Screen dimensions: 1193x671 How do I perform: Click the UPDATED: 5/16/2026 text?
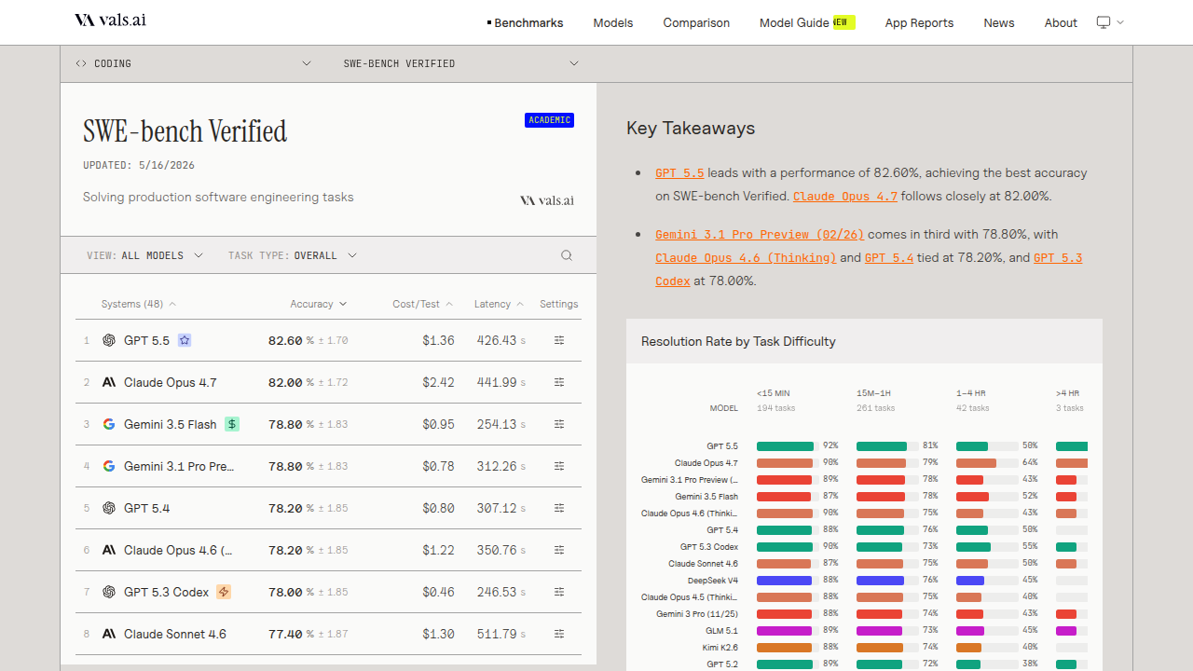[139, 165]
